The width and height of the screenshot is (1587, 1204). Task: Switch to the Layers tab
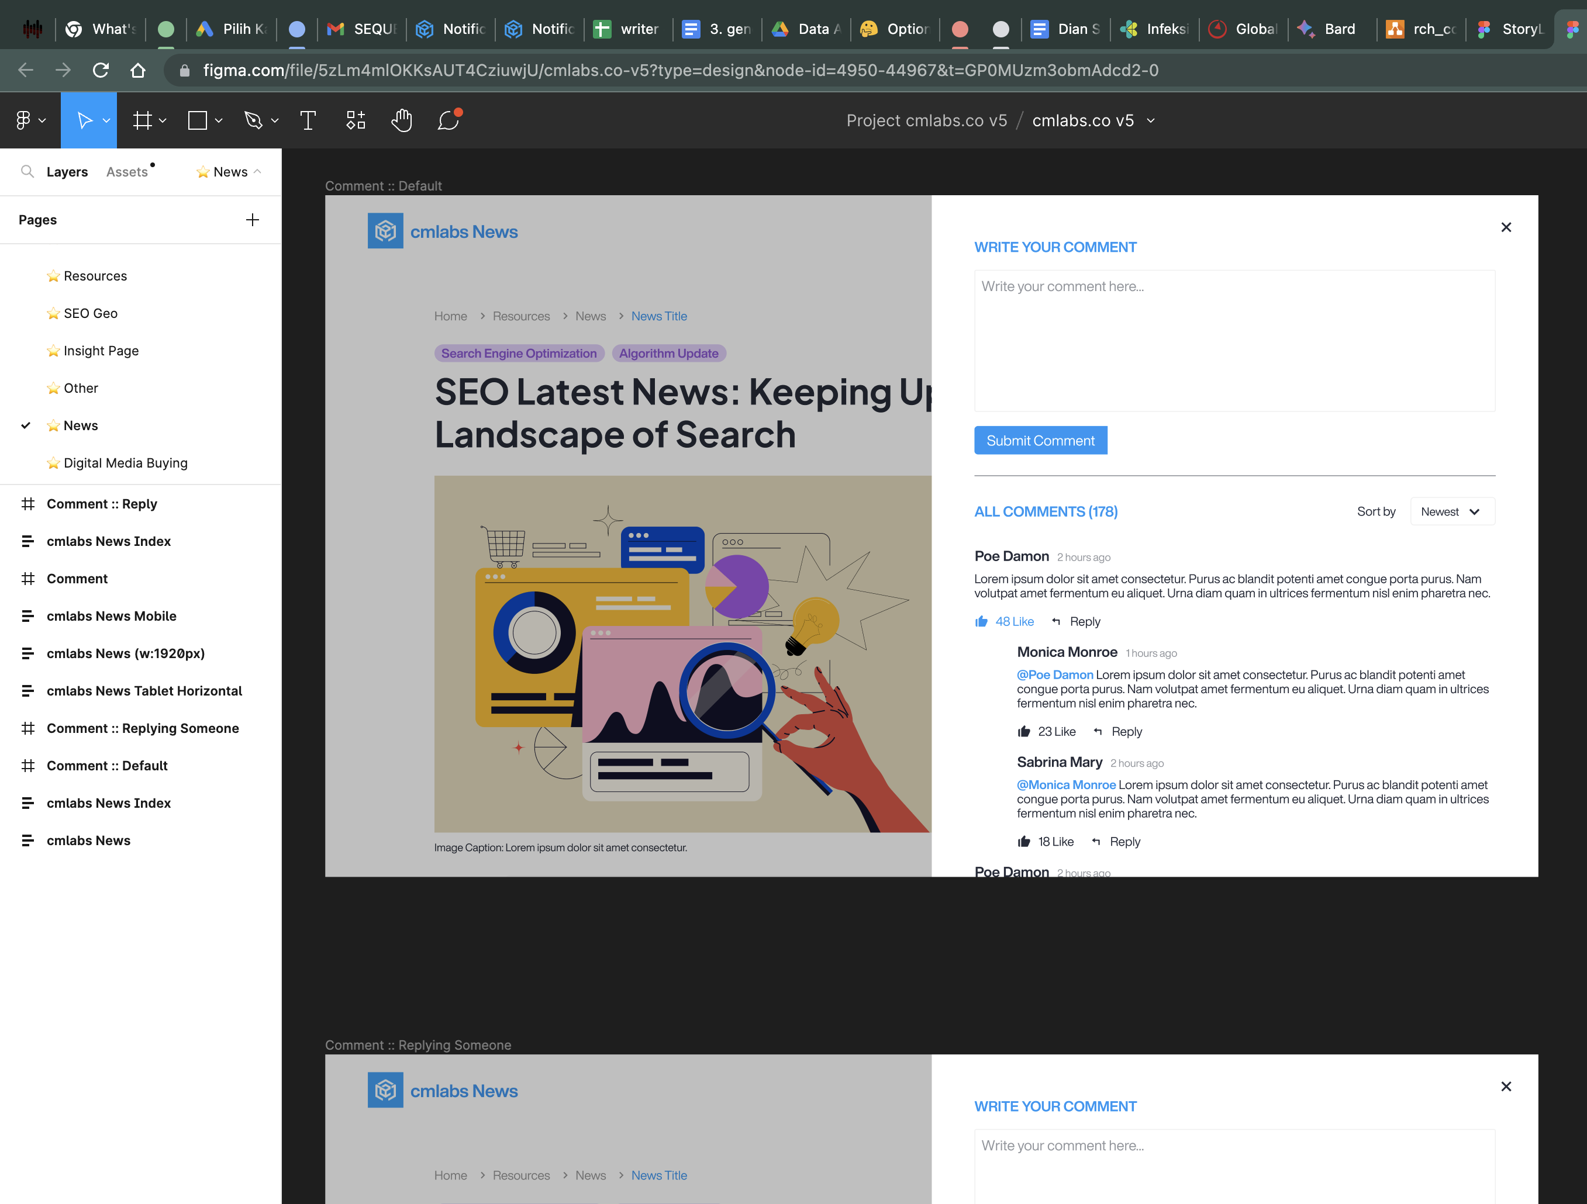click(67, 172)
